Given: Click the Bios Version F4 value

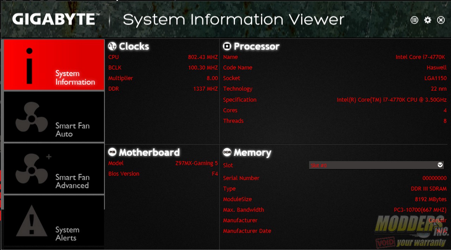Looking at the screenshot, I should (x=215, y=173).
